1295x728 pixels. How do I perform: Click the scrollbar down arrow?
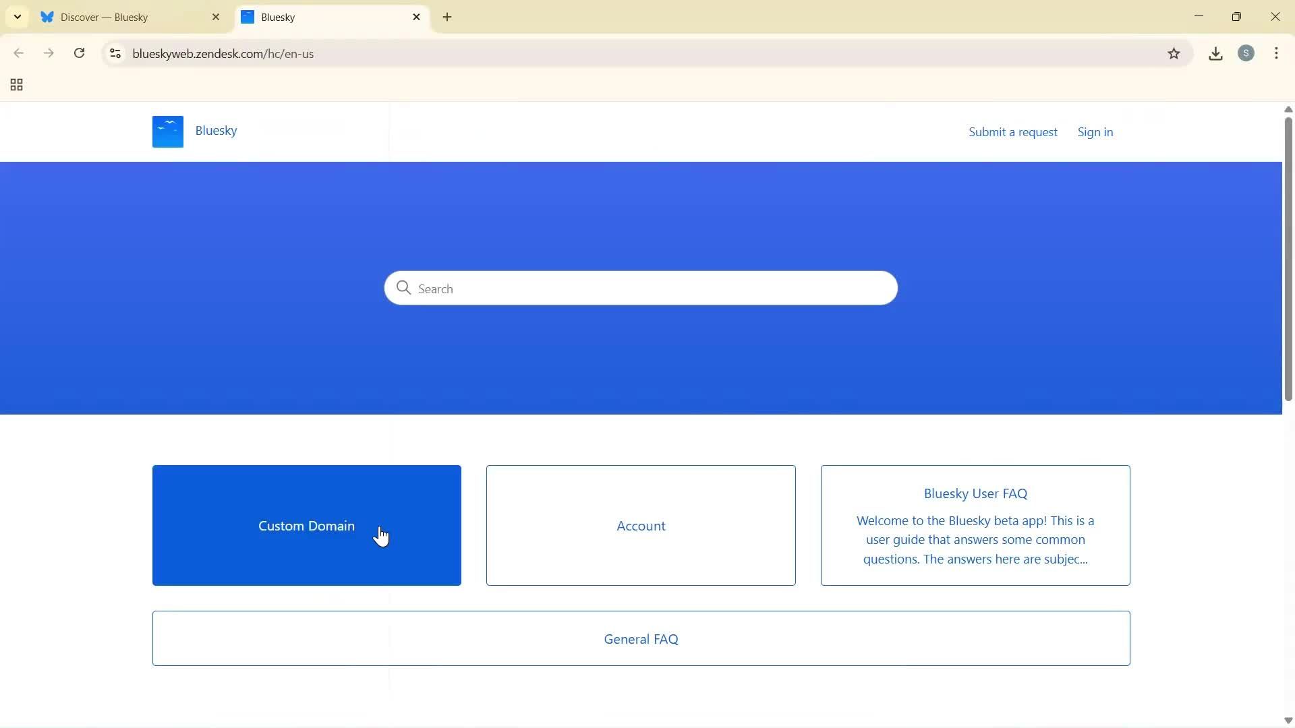click(1288, 721)
